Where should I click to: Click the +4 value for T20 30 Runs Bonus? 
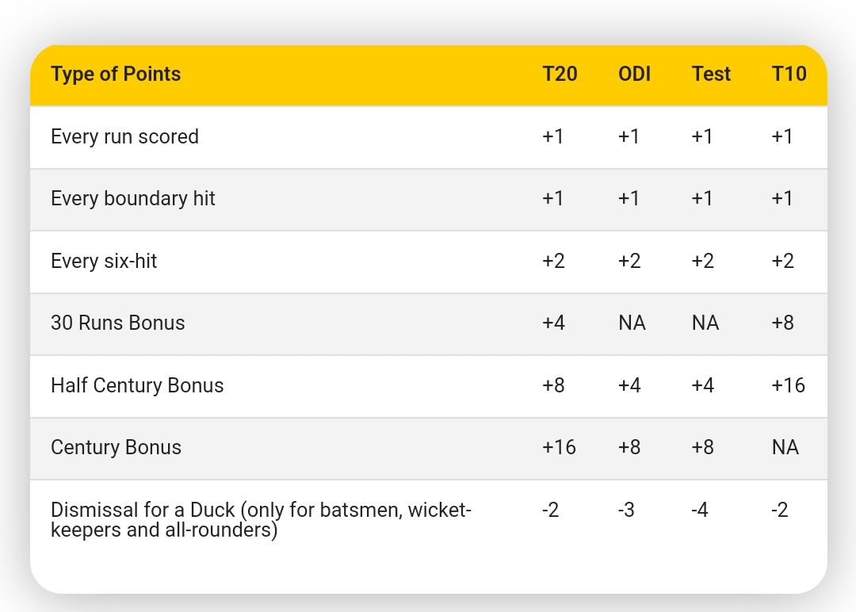click(553, 323)
